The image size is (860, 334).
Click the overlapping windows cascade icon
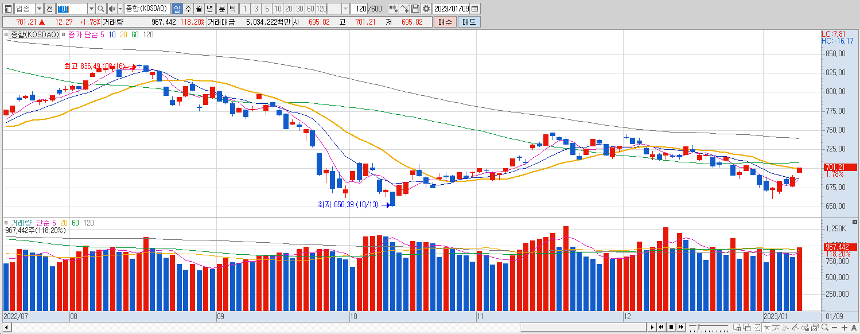(746, 328)
